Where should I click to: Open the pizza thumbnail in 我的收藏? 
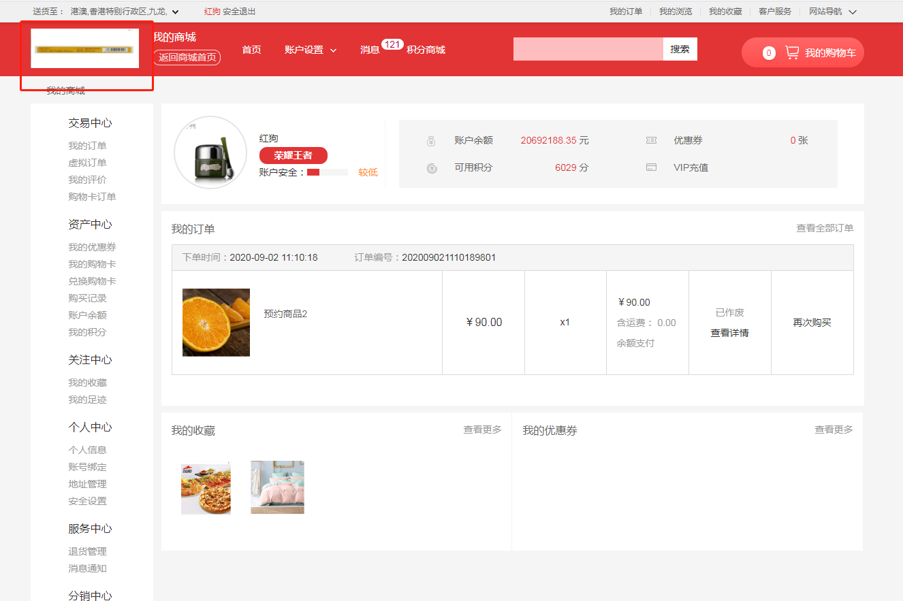[x=206, y=487]
